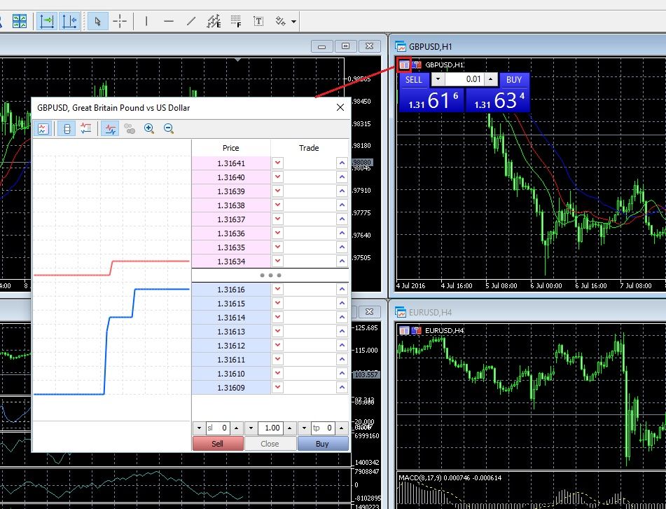
Task: Tile chart windows from main toolbar
Action: coord(20,21)
